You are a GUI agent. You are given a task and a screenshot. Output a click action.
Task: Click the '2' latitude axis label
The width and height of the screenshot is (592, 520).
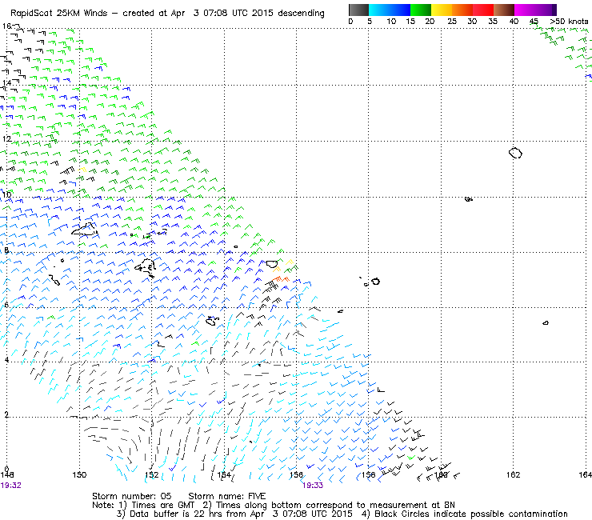[x=6, y=414]
